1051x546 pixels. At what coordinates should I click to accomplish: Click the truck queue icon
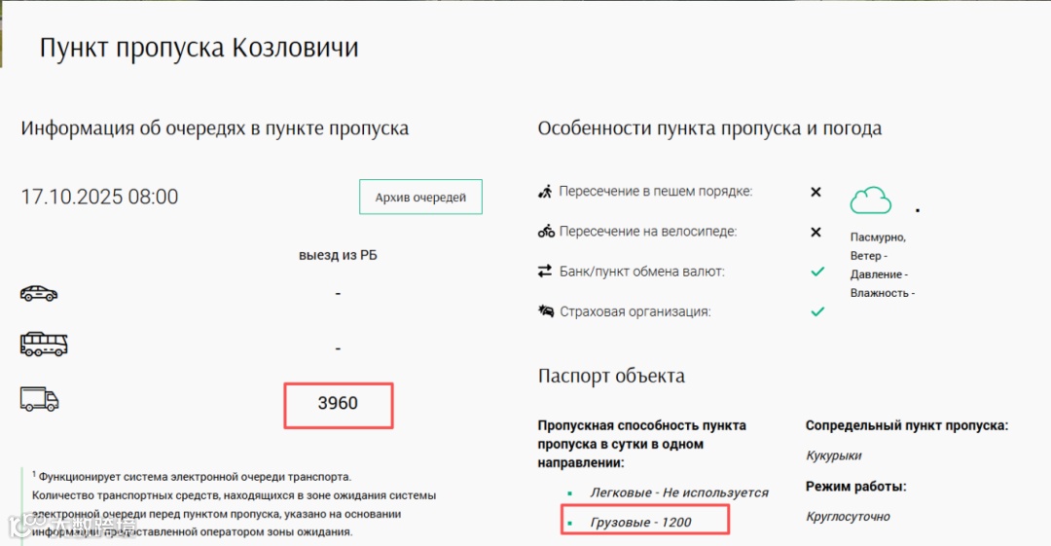click(x=40, y=398)
